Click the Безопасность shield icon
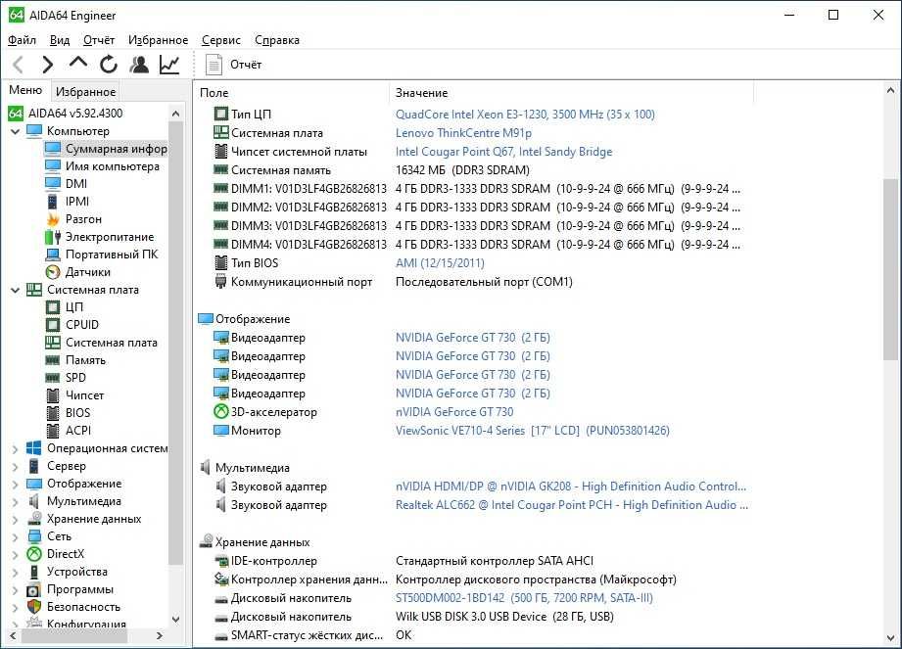Screen dimensions: 902x649 pos(34,607)
